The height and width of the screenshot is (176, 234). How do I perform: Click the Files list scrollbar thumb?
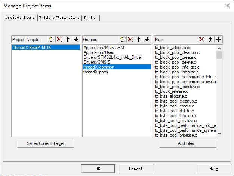click(x=219, y=55)
